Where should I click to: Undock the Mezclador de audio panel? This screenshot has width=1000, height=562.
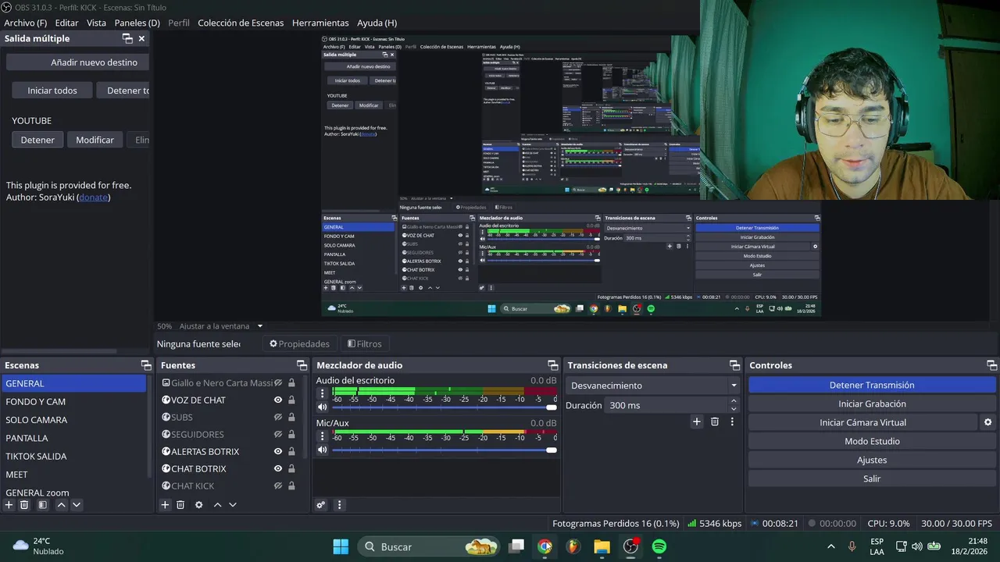553,365
